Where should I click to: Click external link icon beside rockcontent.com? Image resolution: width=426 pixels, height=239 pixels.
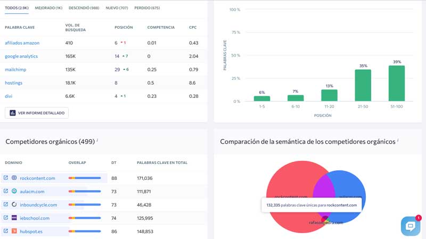coord(6,178)
